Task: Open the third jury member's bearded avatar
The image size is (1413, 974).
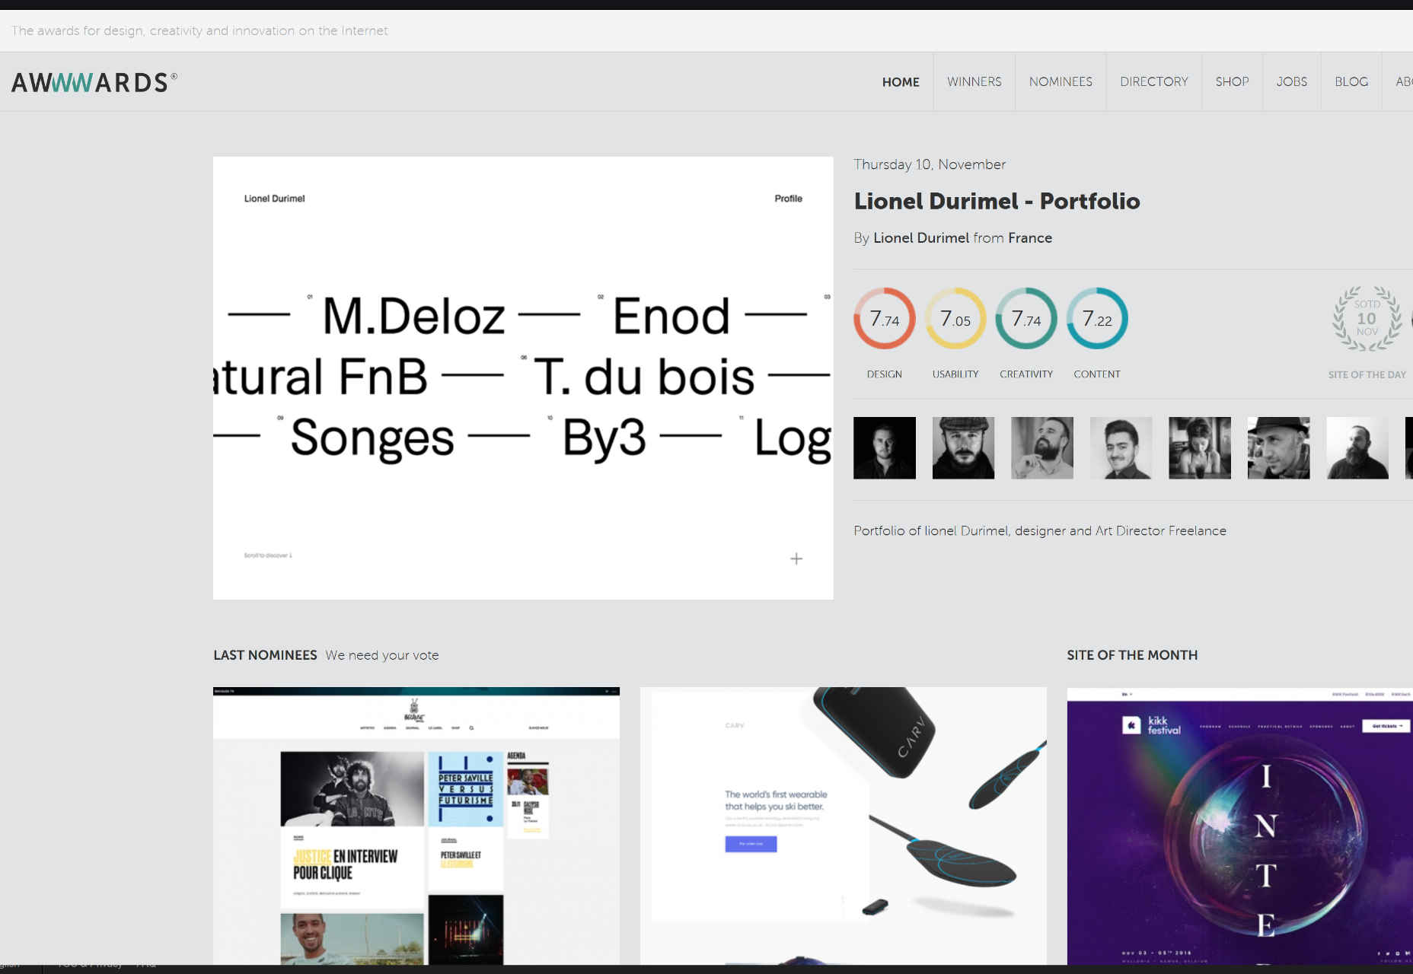Action: click(x=1042, y=447)
